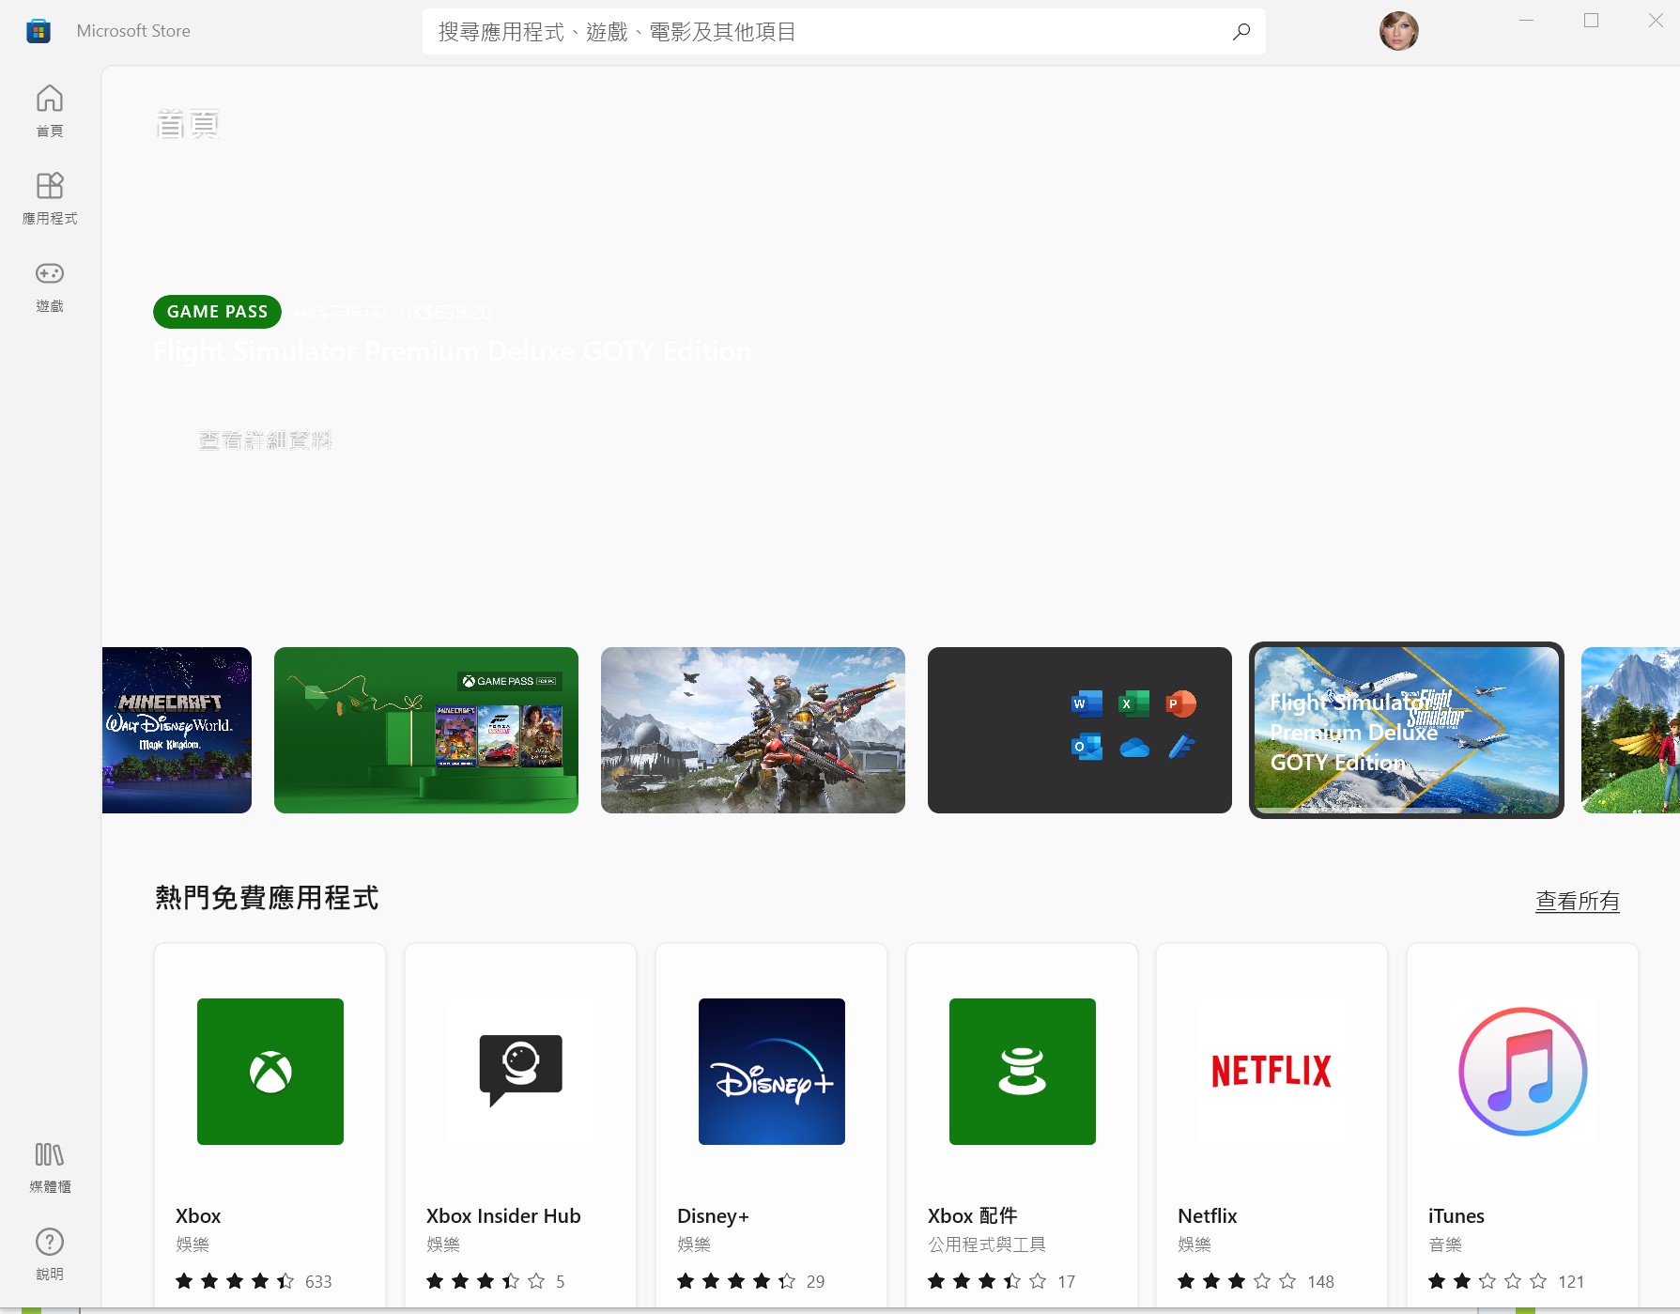Click the 查看所有 link
1680x1314 pixels.
pos(1577,901)
